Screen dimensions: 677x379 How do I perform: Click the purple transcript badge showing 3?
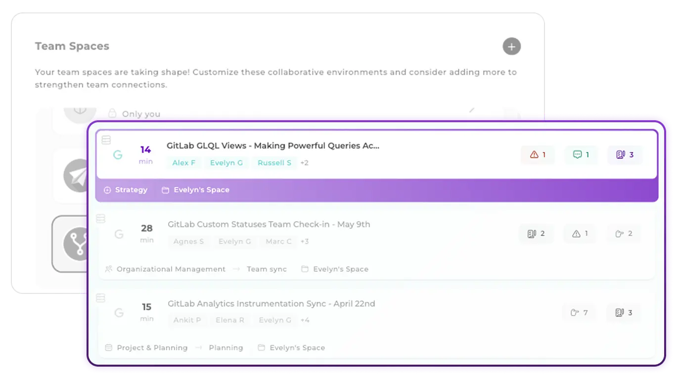pyautogui.click(x=624, y=154)
